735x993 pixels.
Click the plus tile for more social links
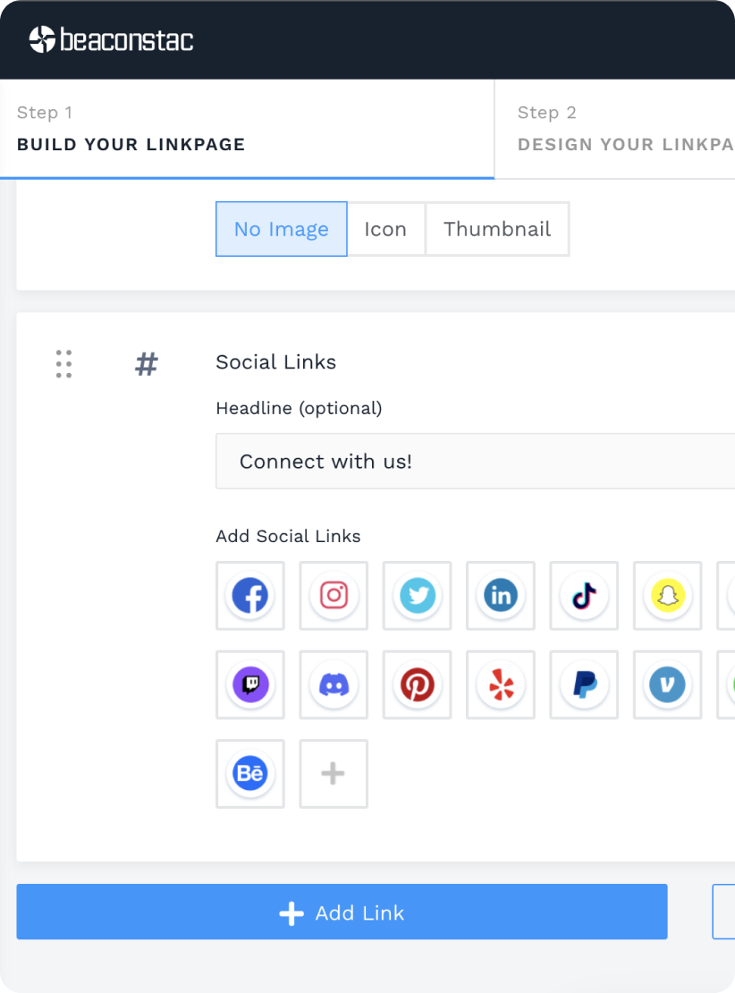[x=334, y=774]
